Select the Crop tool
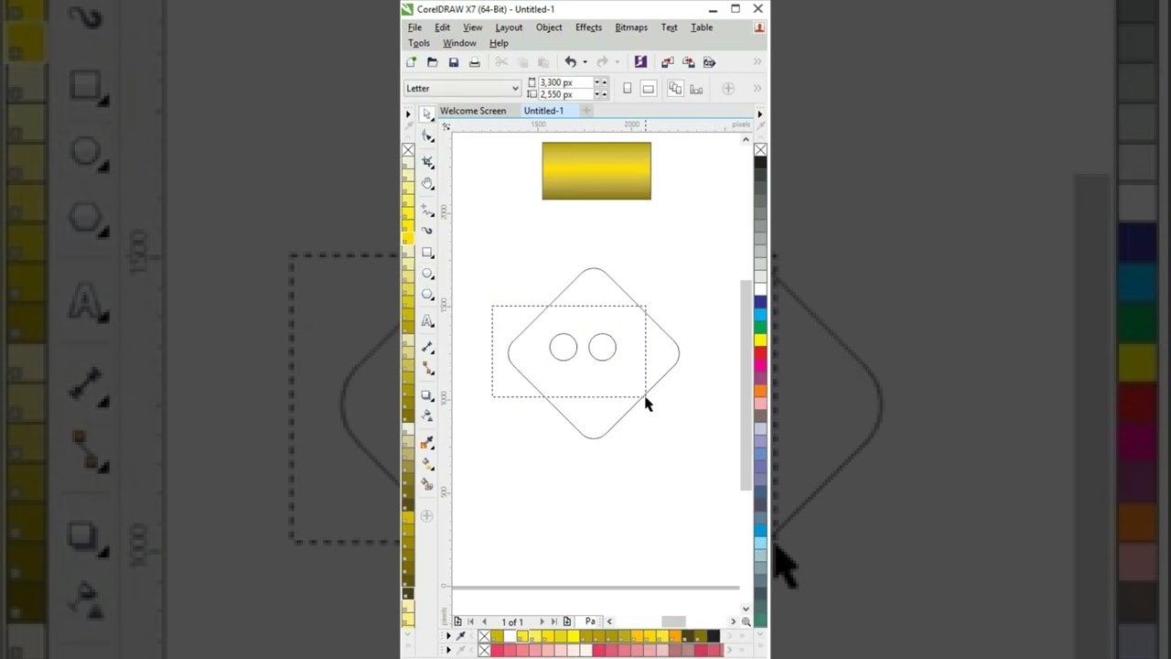Image resolution: width=1171 pixels, height=659 pixels. (427, 162)
